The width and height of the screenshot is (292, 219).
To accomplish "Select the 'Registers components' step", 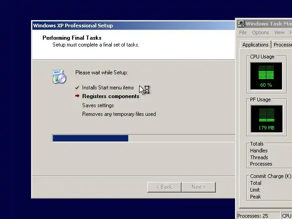I will [110, 96].
